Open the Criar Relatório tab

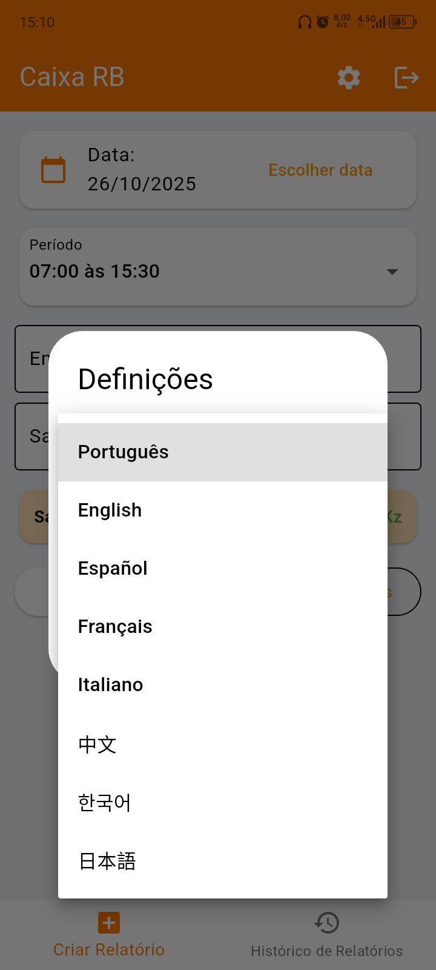(109, 949)
